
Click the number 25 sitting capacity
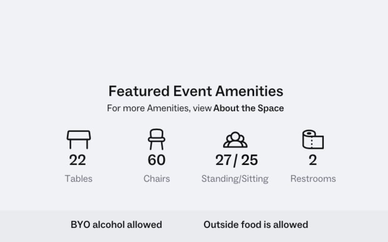point(249,160)
